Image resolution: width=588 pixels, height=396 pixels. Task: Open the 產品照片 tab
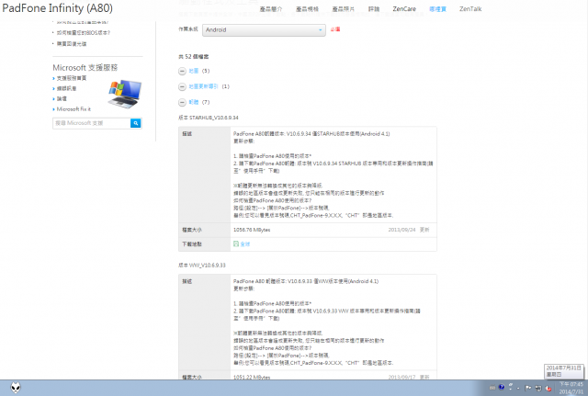click(x=343, y=9)
